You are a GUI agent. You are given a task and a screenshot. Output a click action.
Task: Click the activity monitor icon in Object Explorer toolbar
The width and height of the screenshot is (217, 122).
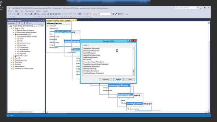tap(30, 23)
